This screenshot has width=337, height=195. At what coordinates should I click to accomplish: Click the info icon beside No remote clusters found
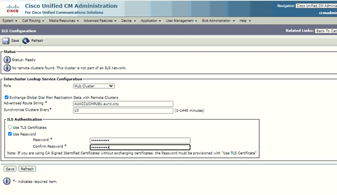click(x=7, y=68)
